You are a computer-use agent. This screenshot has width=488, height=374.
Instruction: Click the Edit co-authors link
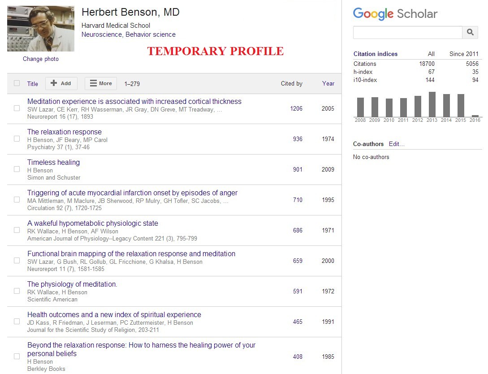(x=397, y=144)
